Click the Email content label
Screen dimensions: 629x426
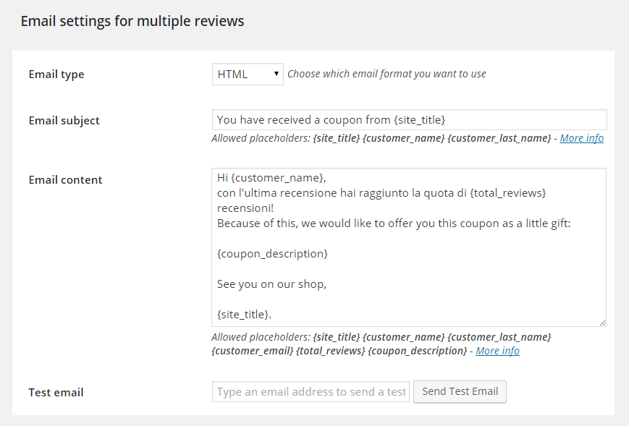(65, 180)
